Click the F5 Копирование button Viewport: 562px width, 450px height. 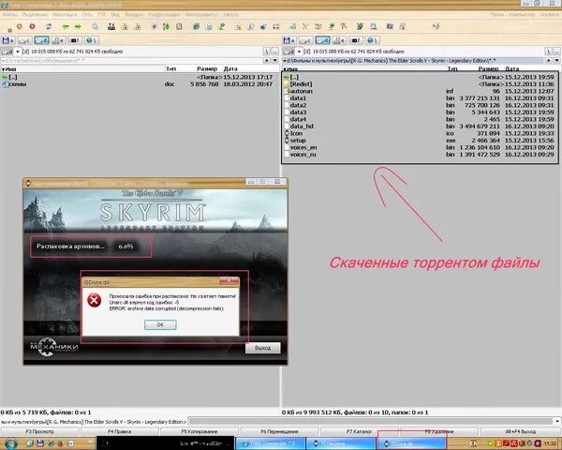[x=200, y=431]
